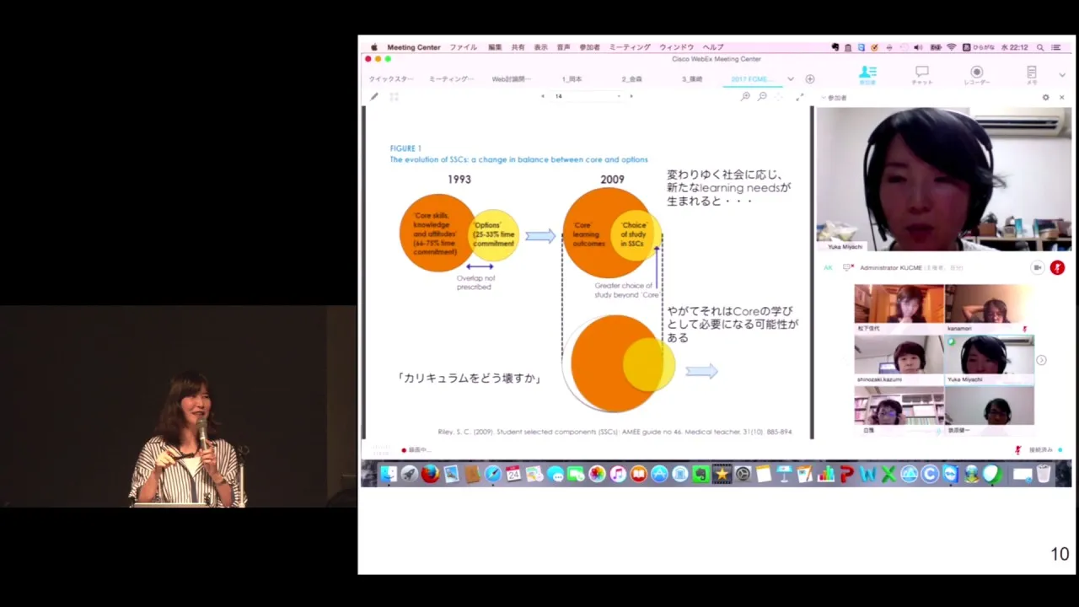Viewport: 1079px width, 607px height.
Task: Switch to the ミーティング tab
Action: click(452, 79)
